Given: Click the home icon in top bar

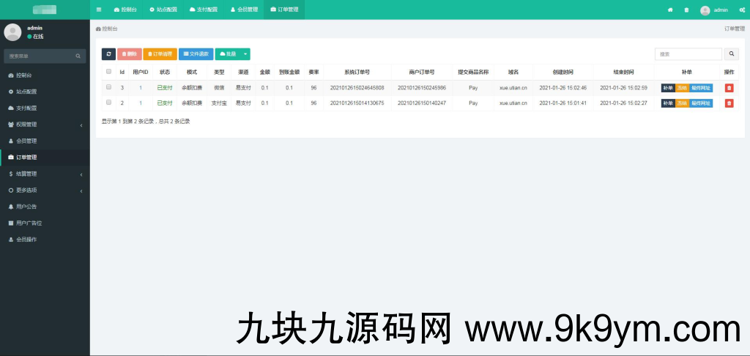Looking at the screenshot, I should pyautogui.click(x=670, y=10).
